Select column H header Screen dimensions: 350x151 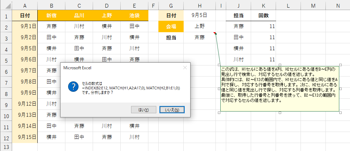(x=200, y=6)
